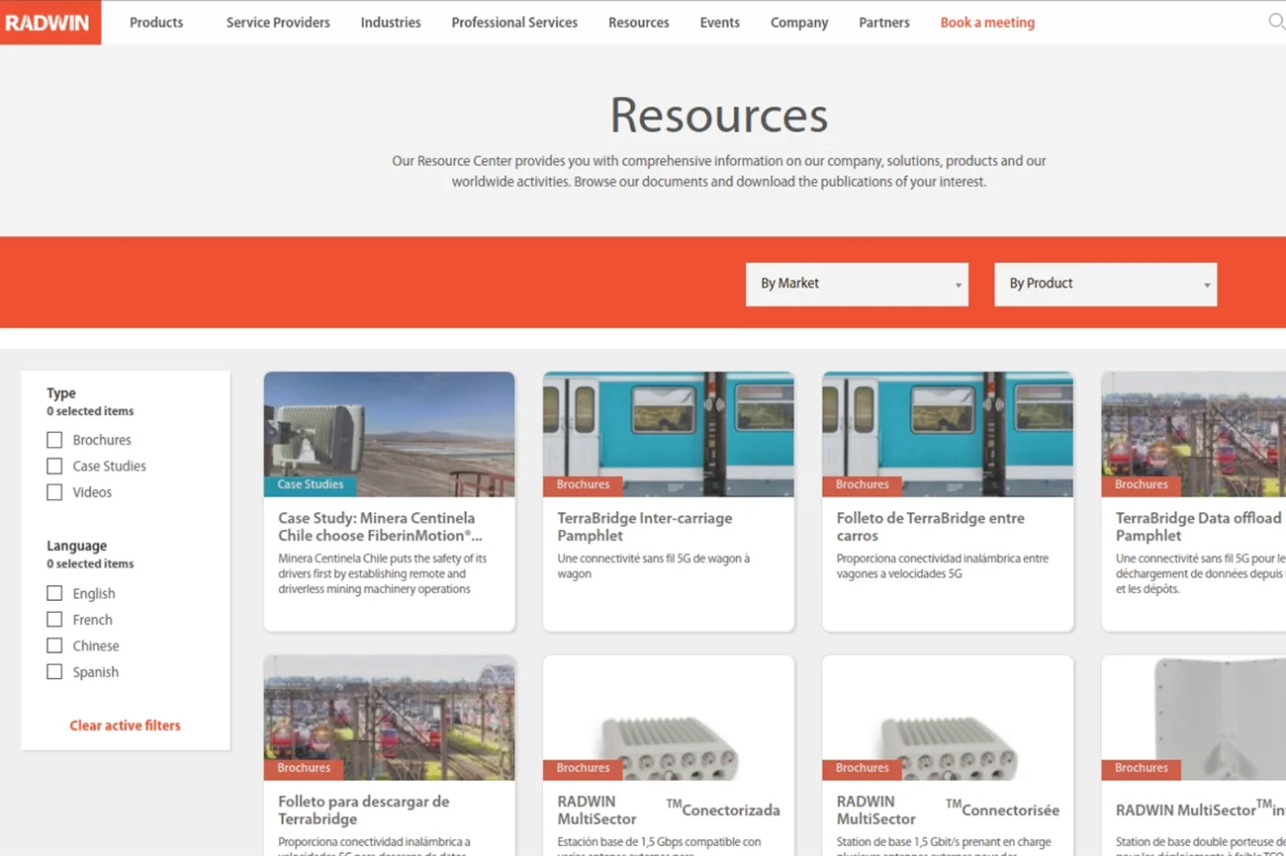Enable the Spanish language filter
This screenshot has height=856, width=1286.
point(54,672)
